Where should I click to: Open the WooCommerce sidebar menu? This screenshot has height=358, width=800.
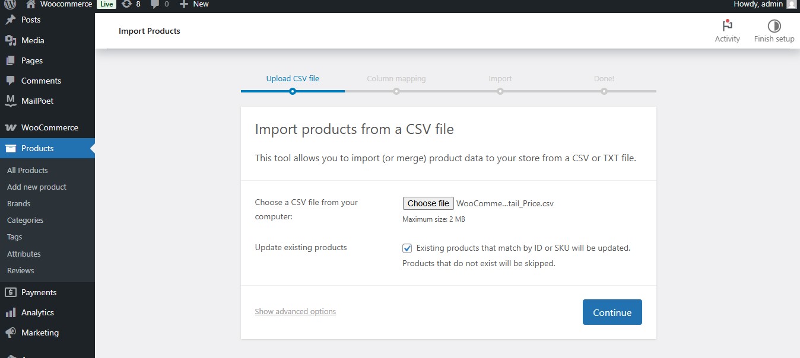(x=49, y=127)
